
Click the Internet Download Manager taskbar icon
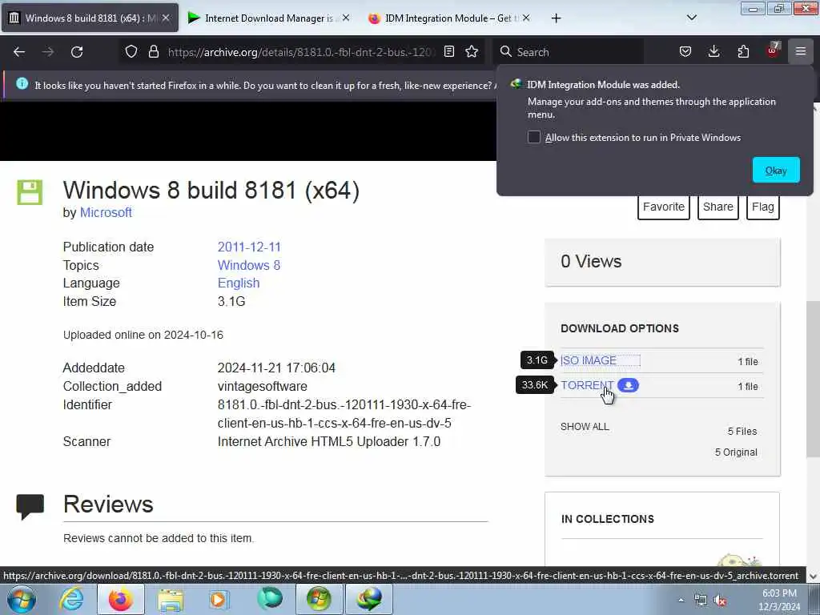click(368, 599)
